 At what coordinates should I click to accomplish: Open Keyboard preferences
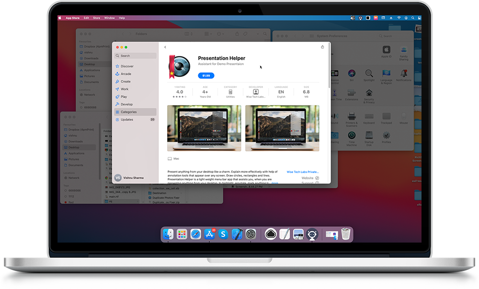coord(369,118)
